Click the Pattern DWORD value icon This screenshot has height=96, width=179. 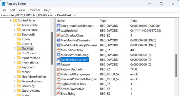(58, 65)
